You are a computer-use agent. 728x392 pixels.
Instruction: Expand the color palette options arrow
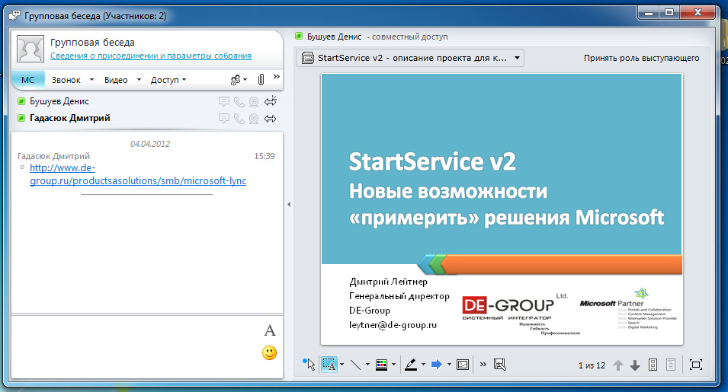pyautogui.click(x=393, y=365)
